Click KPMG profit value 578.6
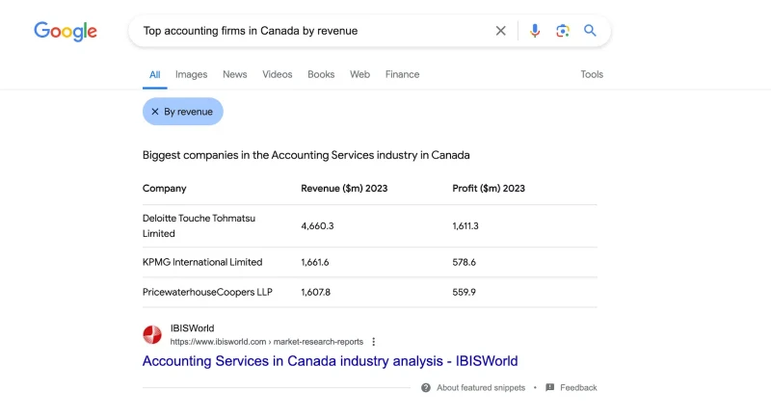The image size is (771, 418). 465,262
